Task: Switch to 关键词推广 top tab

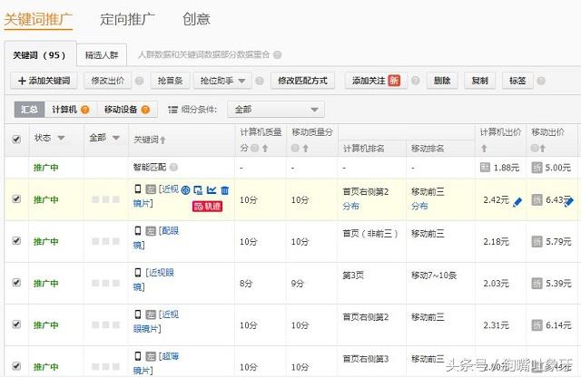Action: pyautogui.click(x=38, y=19)
